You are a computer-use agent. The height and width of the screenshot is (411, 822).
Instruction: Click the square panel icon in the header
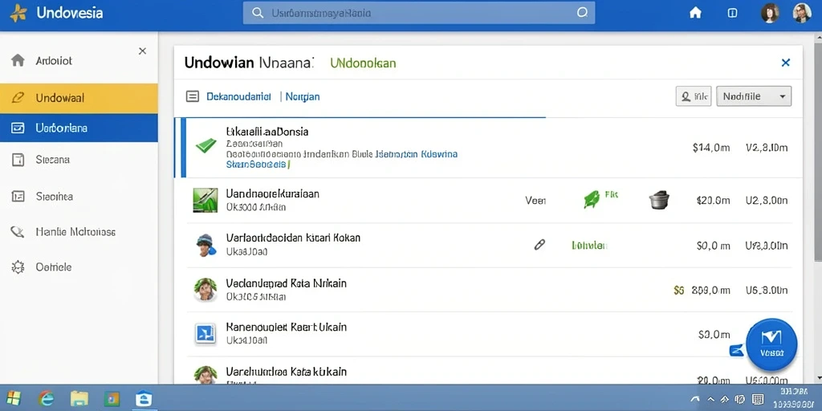tap(732, 13)
